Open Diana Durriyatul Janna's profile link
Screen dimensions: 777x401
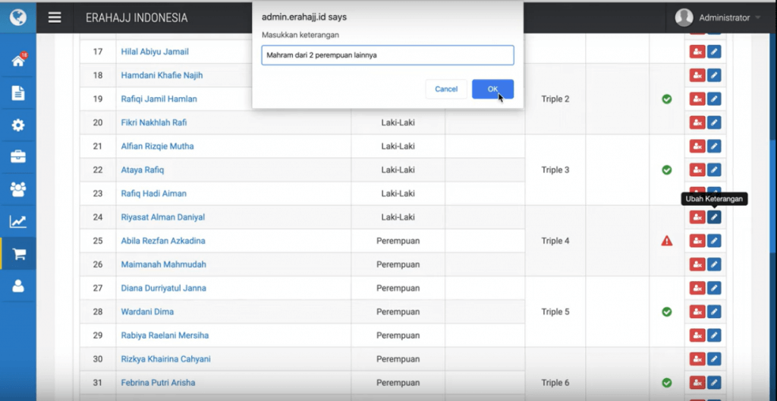click(165, 288)
